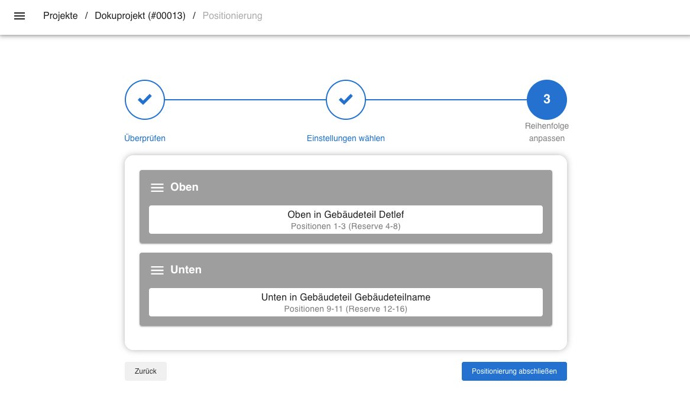Click the Reihenfolge anpassen step label
690x402 pixels.
point(547,132)
